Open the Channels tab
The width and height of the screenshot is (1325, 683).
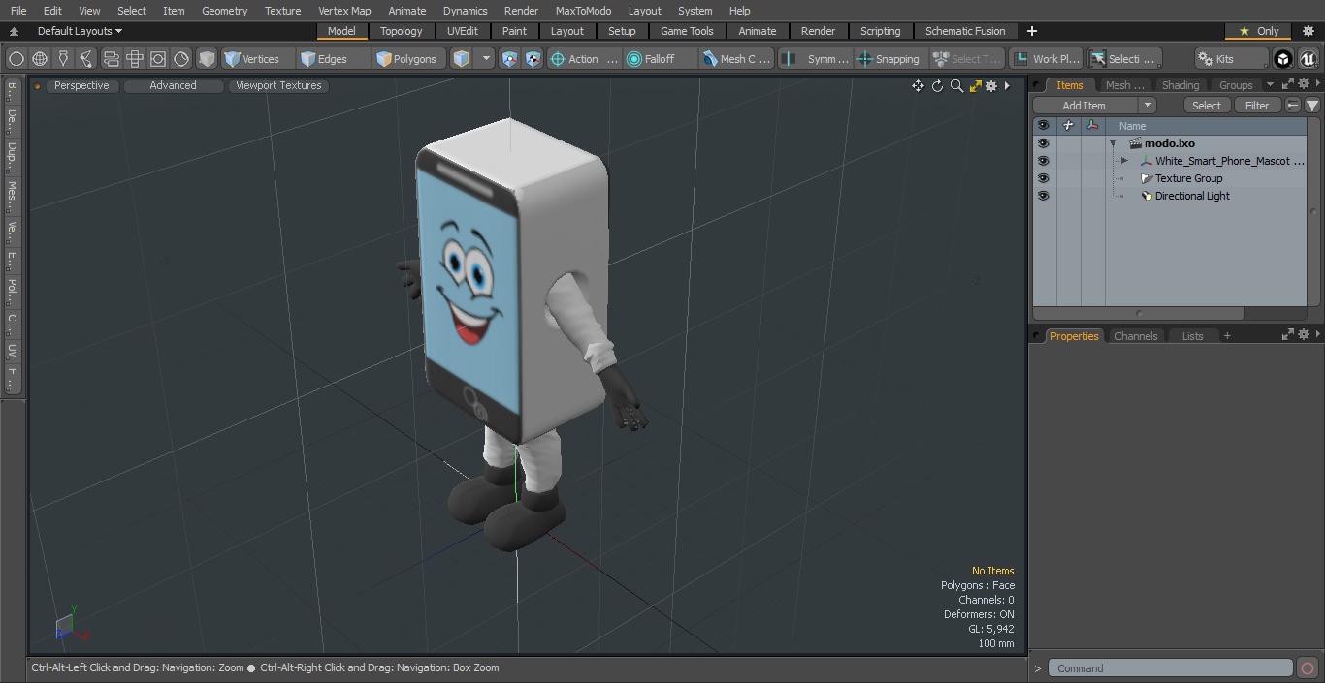(1136, 336)
